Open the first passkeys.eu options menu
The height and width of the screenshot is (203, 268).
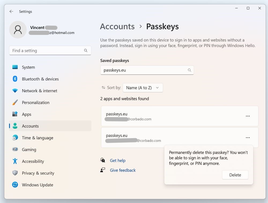click(248, 116)
